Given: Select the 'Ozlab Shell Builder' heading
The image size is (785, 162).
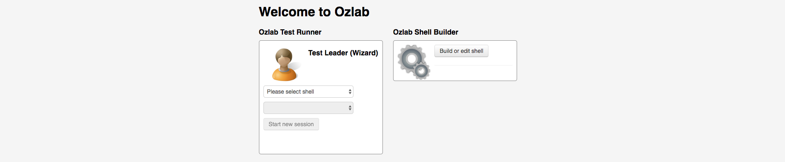Looking at the screenshot, I should pyautogui.click(x=425, y=32).
